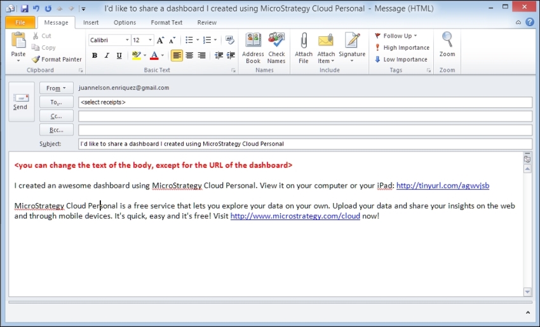Toggle Align Text Left
The image size is (540, 327).
click(177, 55)
